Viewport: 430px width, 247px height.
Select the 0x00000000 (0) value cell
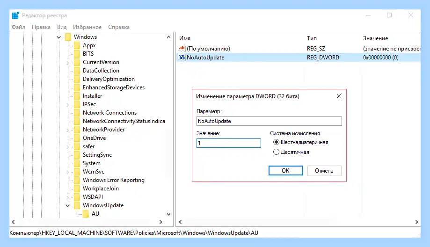(381, 57)
